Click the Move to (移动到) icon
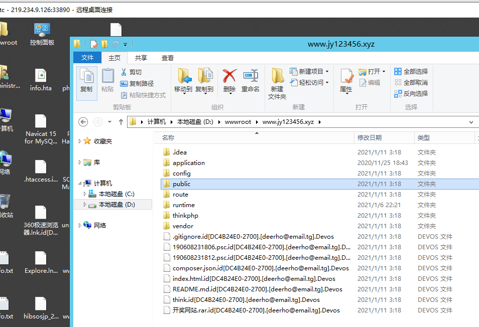The image size is (479, 327). click(x=183, y=76)
